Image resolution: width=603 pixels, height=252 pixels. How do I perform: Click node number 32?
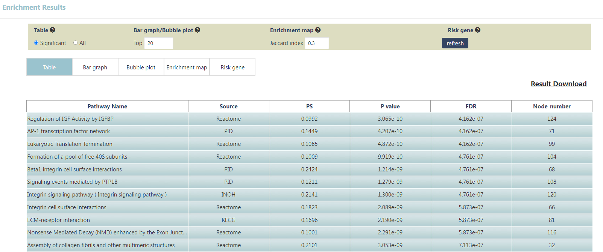pyautogui.click(x=552, y=245)
